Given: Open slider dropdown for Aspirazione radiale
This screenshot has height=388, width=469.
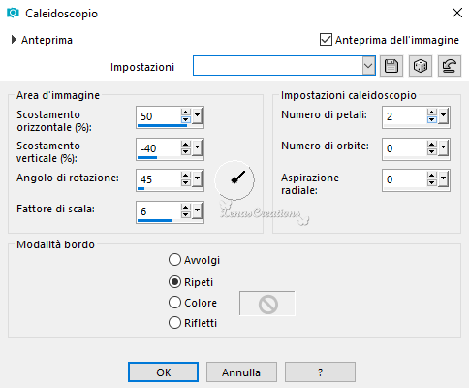Looking at the screenshot, I should (x=443, y=179).
